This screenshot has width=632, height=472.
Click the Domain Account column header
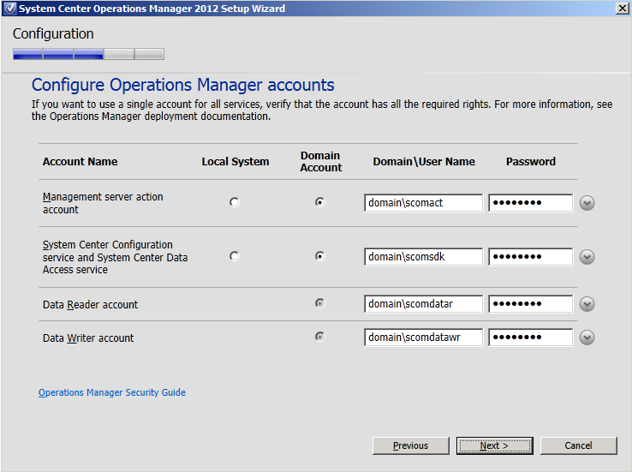(x=321, y=162)
